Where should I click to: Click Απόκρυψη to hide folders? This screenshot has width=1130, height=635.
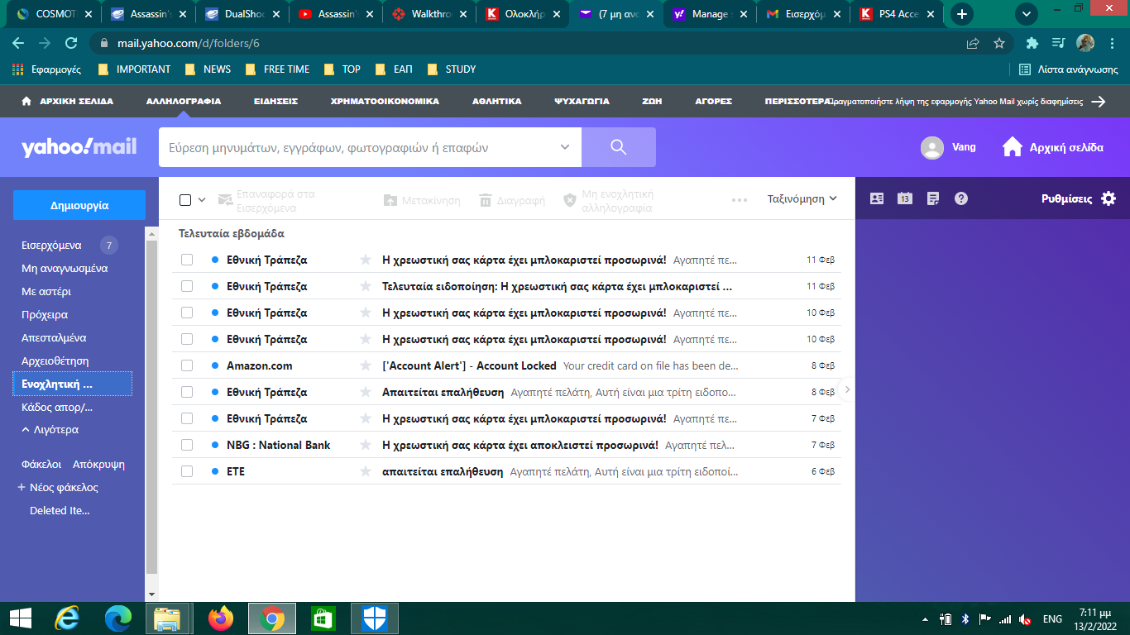click(98, 465)
